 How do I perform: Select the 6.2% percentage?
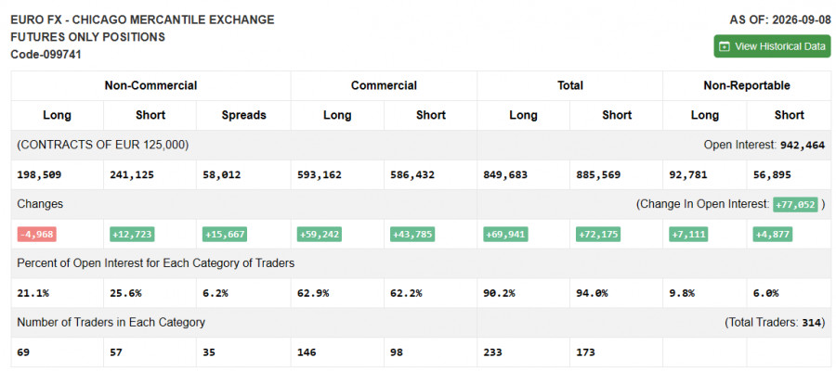pos(216,293)
